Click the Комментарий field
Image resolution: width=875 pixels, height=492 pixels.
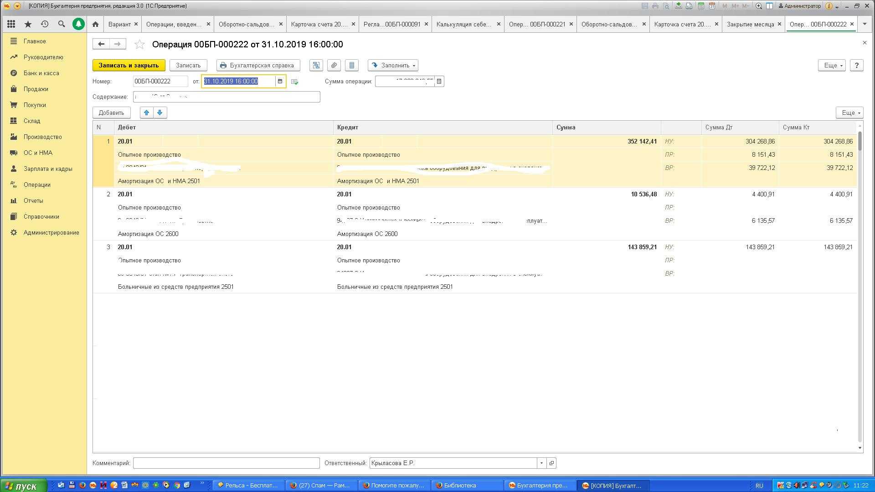pyautogui.click(x=226, y=463)
